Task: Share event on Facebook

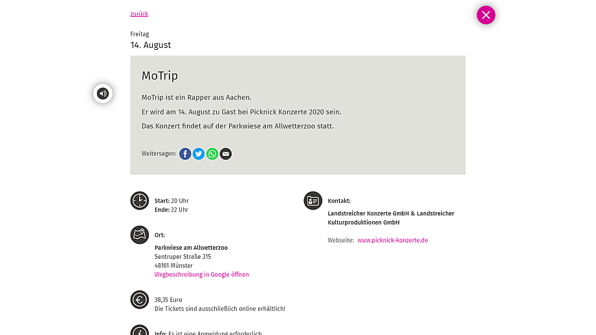Action: click(x=185, y=154)
